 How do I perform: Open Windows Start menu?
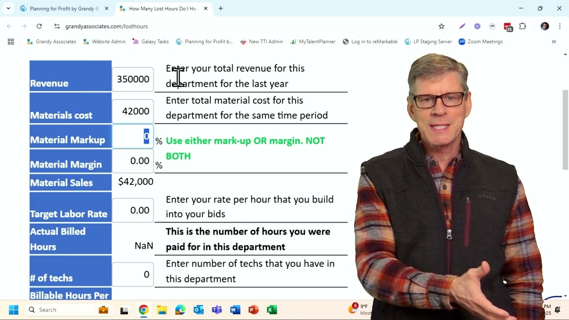[x=13, y=310]
